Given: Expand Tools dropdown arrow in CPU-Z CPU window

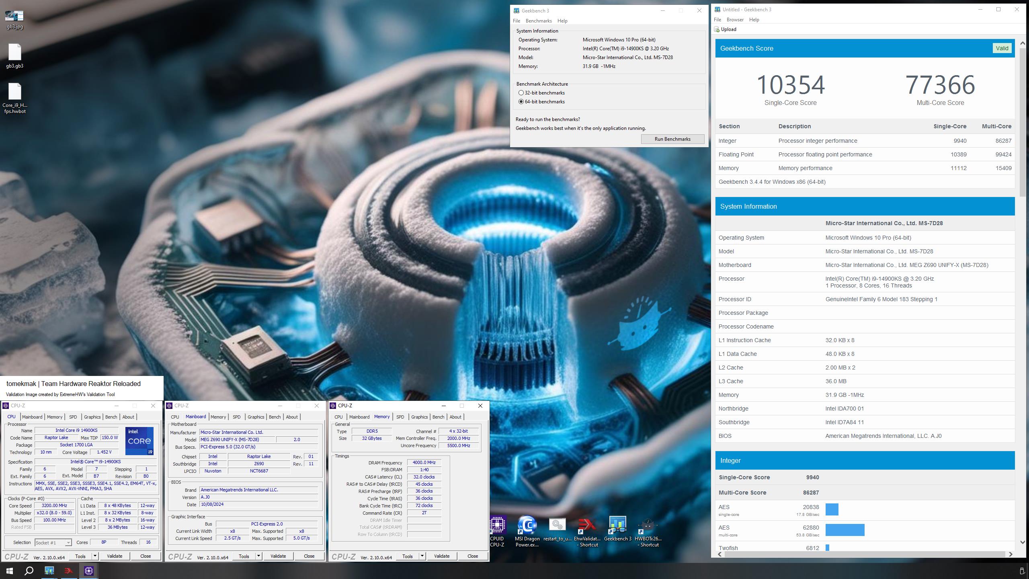Looking at the screenshot, I should click(95, 556).
